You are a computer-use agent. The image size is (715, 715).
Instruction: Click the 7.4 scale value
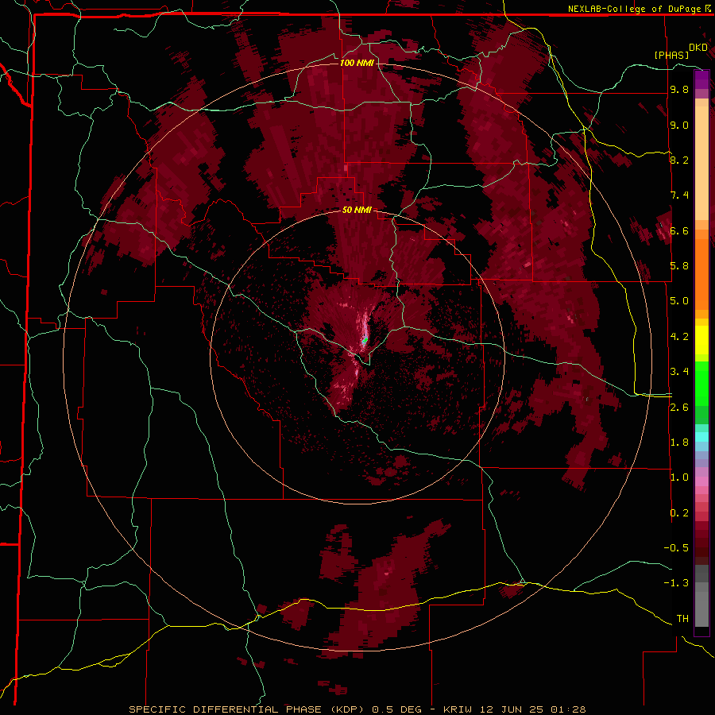pos(679,195)
